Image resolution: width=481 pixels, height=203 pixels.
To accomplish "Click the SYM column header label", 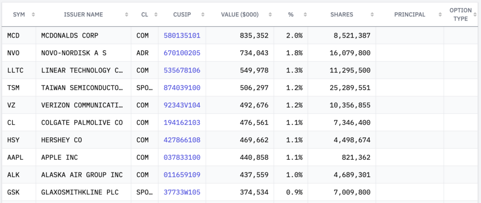I will coord(19,15).
